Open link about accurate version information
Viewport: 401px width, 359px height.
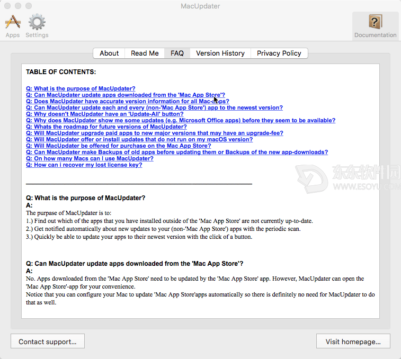(128, 101)
